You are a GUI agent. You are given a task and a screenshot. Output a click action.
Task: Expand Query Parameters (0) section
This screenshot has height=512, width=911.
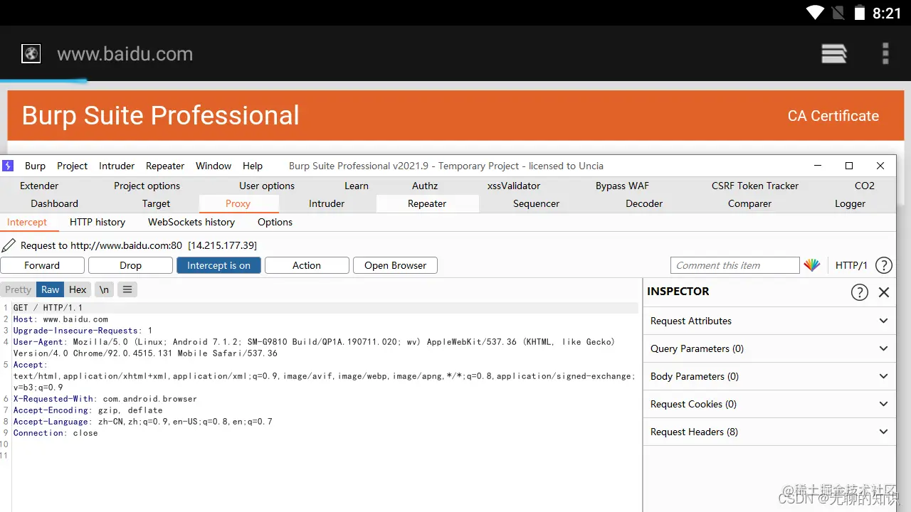pyautogui.click(x=769, y=348)
